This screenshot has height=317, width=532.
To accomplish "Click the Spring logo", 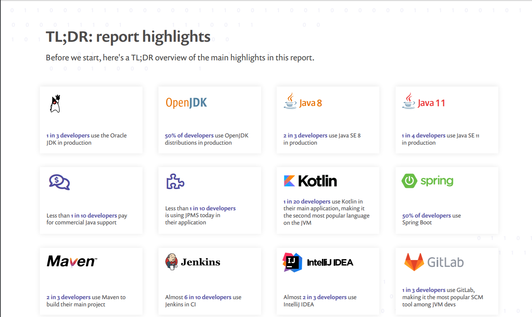I will coord(427,181).
